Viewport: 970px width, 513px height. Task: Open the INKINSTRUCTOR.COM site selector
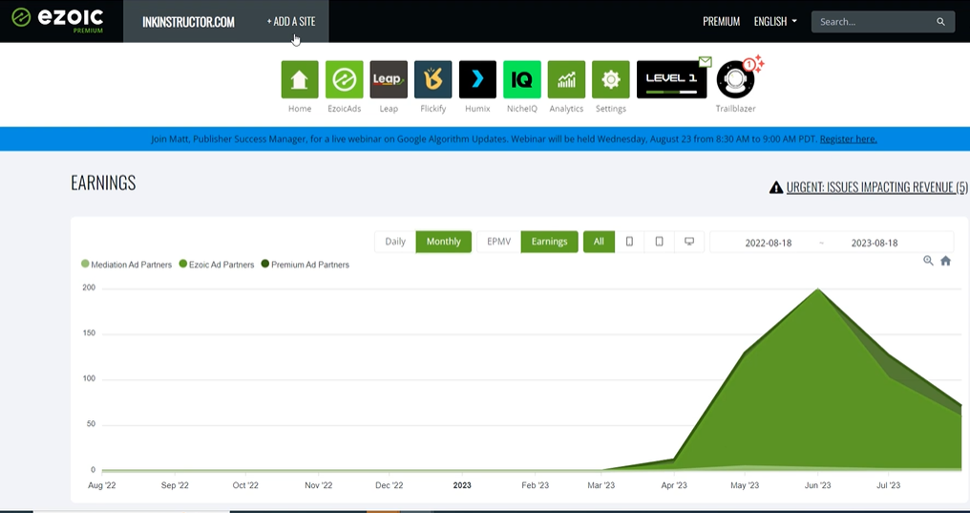[188, 22]
